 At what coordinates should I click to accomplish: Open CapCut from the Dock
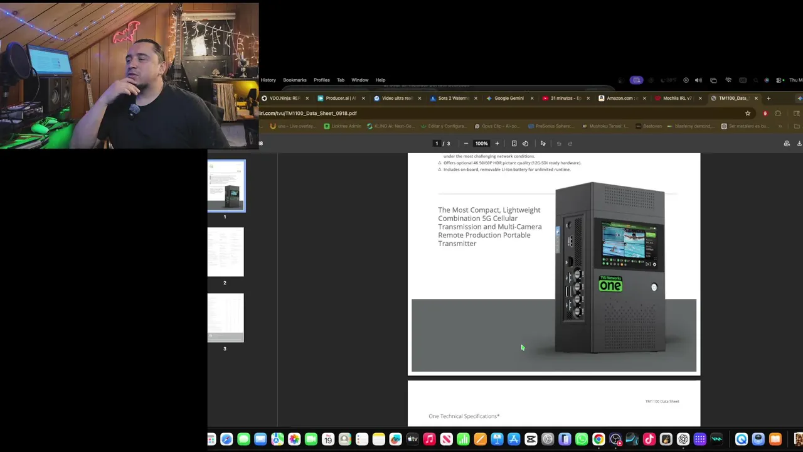531,439
